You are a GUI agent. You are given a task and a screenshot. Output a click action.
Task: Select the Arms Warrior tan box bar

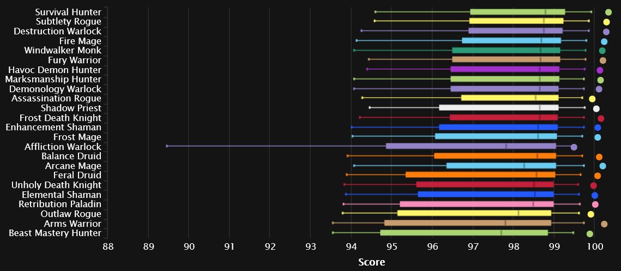click(x=468, y=222)
